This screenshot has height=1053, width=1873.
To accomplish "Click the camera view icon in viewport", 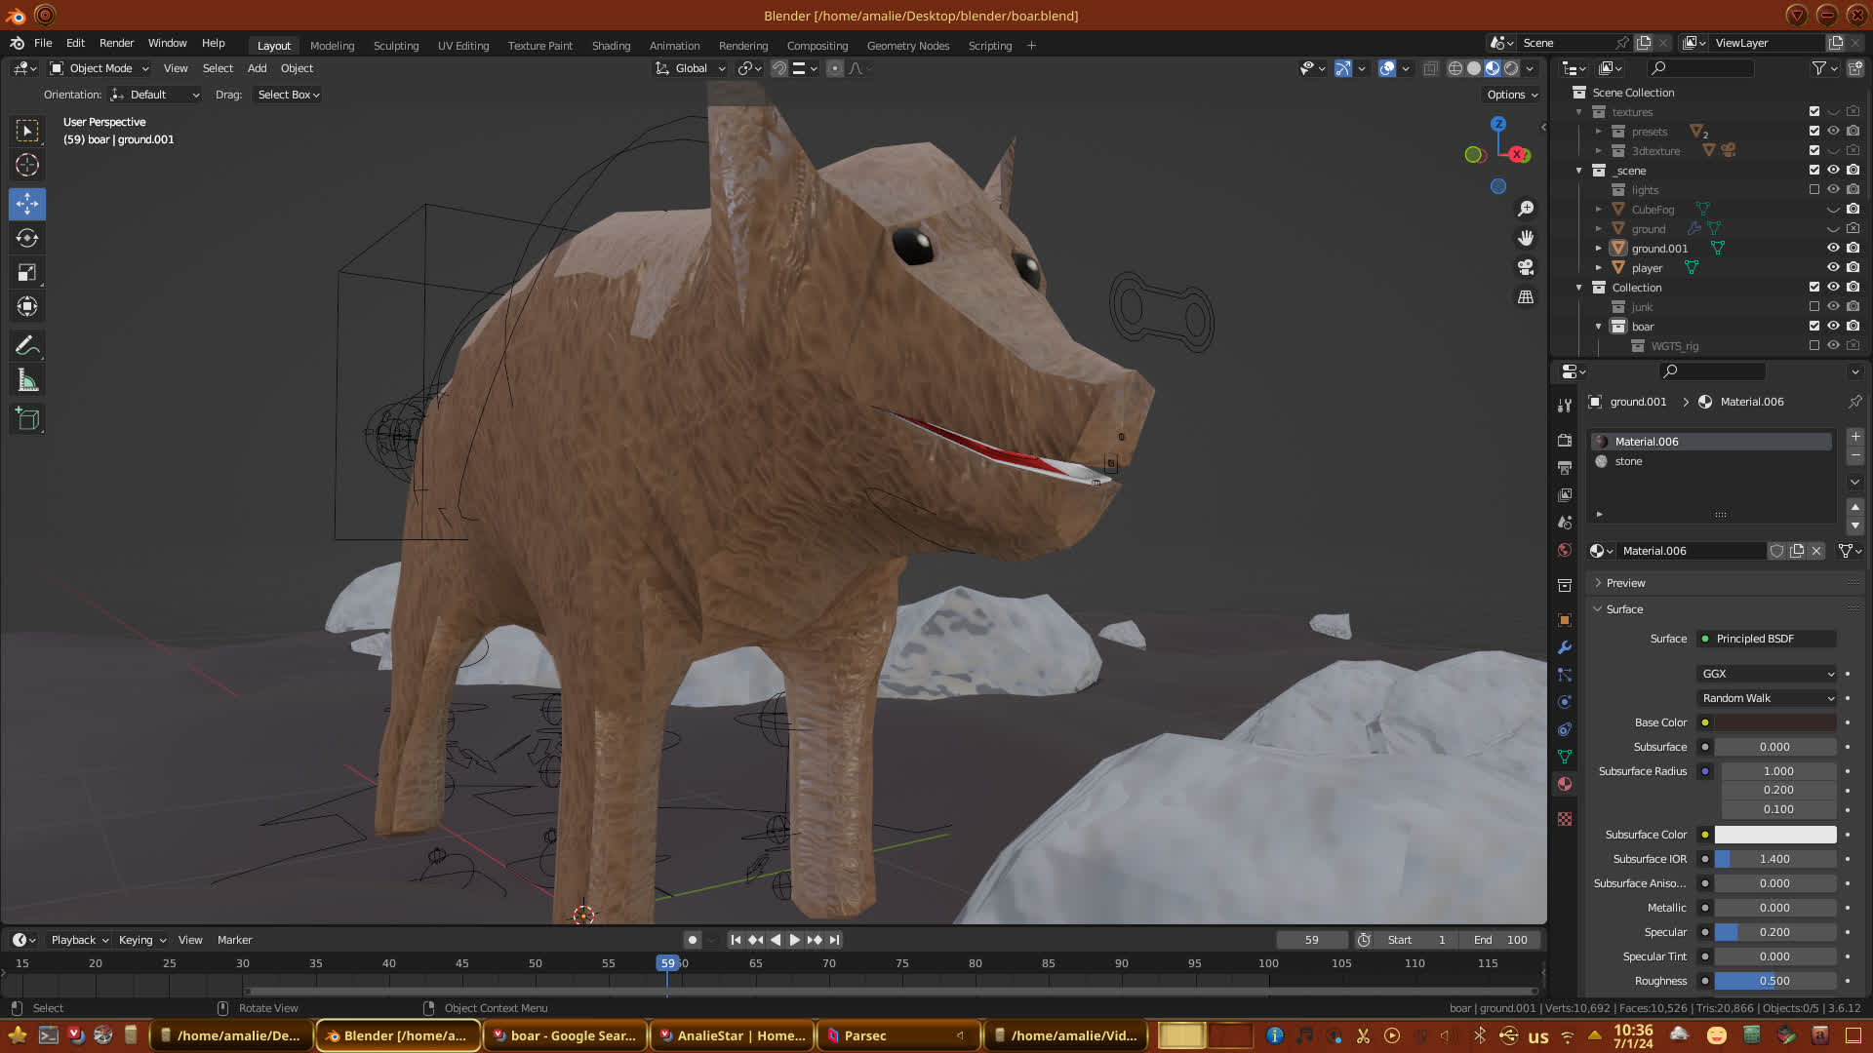I will click(1526, 267).
